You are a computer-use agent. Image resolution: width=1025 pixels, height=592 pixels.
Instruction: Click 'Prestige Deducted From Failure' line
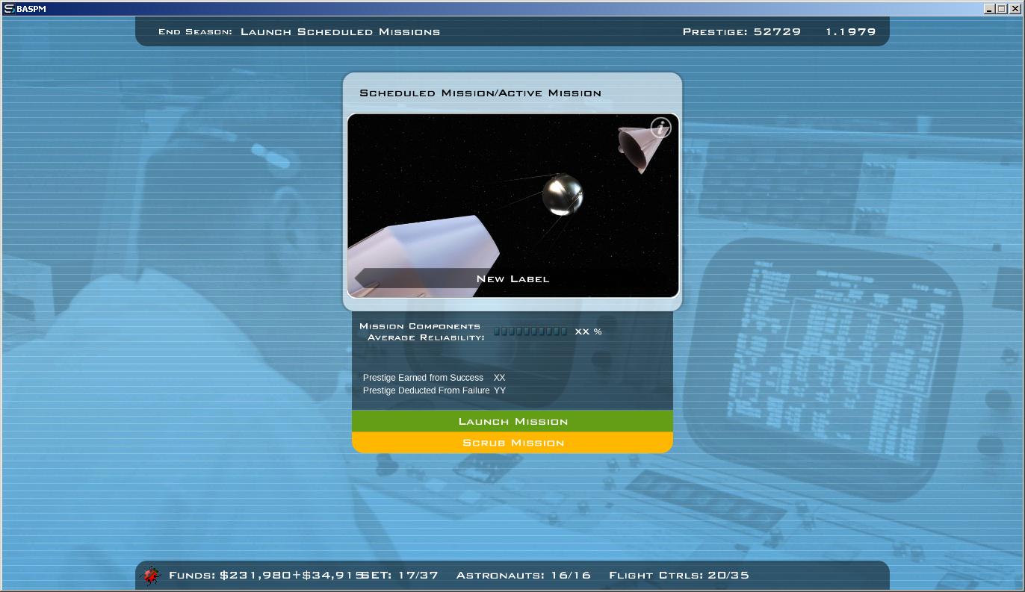pos(434,390)
